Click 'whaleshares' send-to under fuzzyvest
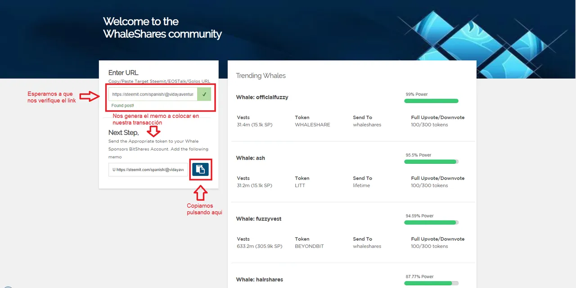The image size is (576, 288). click(x=367, y=246)
